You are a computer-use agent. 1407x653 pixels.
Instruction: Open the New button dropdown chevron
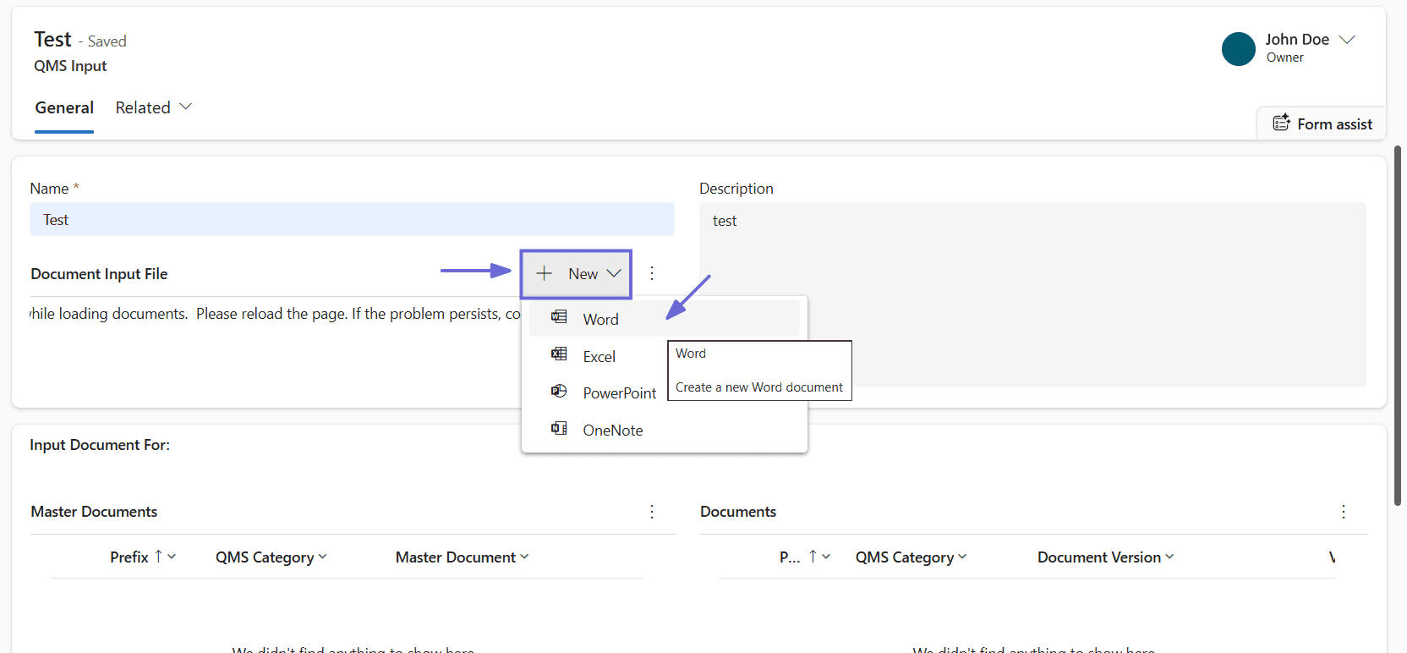coord(615,273)
